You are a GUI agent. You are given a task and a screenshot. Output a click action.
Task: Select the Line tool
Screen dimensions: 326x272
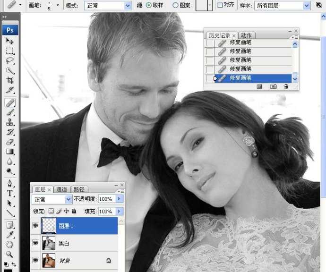[9, 213]
